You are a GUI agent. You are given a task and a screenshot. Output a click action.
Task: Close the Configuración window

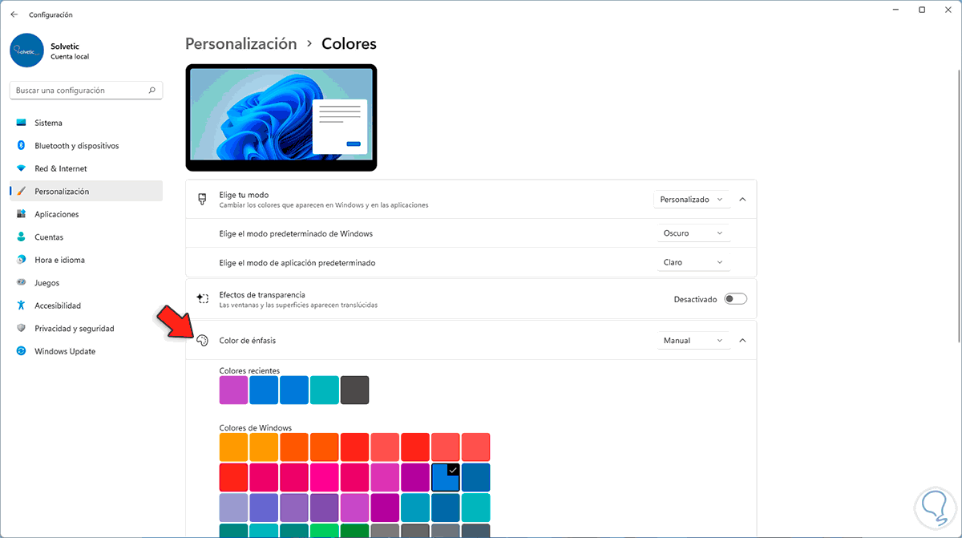pyautogui.click(x=948, y=10)
